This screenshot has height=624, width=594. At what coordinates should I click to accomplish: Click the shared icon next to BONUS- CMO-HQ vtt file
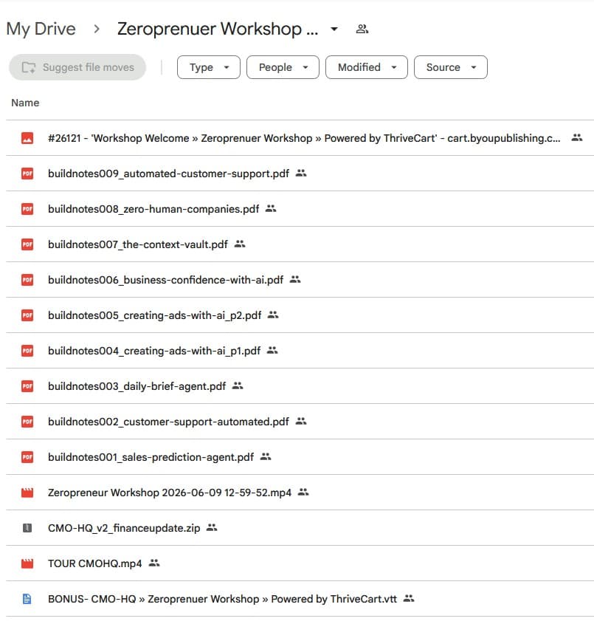tap(409, 598)
